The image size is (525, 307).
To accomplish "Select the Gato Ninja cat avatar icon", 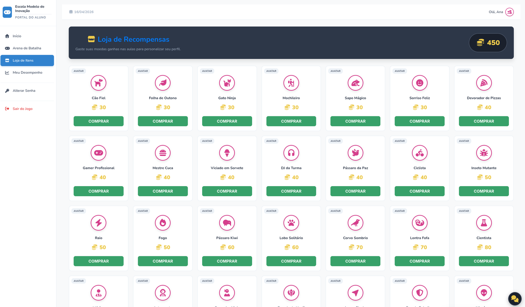I will pyautogui.click(x=227, y=83).
